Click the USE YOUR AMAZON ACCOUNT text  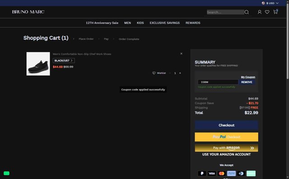226,155
